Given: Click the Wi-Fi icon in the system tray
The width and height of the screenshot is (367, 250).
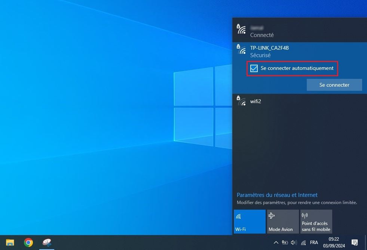Looking at the screenshot, I should point(303,243).
